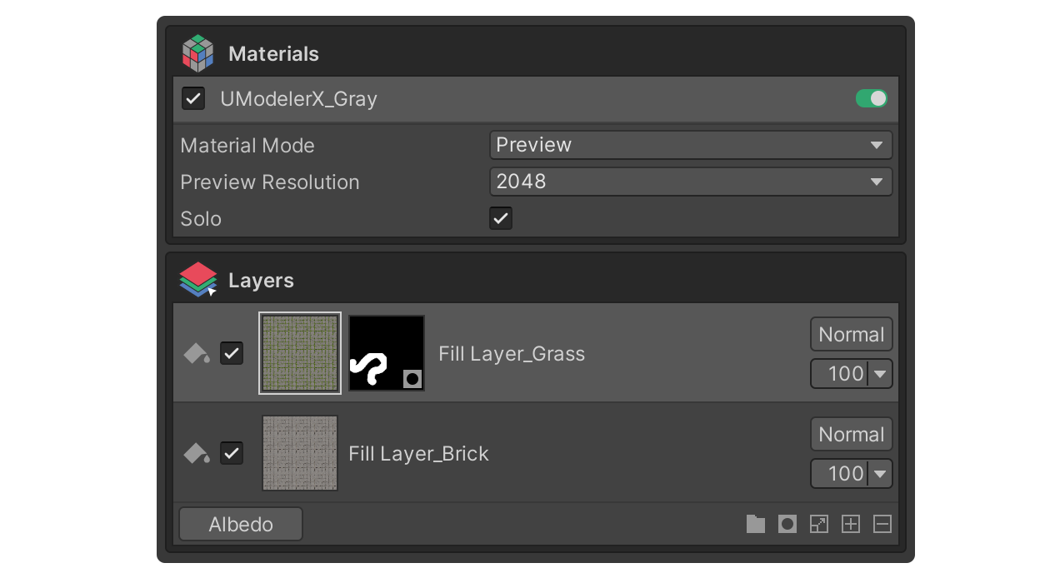Select the Fill Layer_Grass texture thumbnail
Viewport: 1060px width, 578px height.
(x=299, y=353)
